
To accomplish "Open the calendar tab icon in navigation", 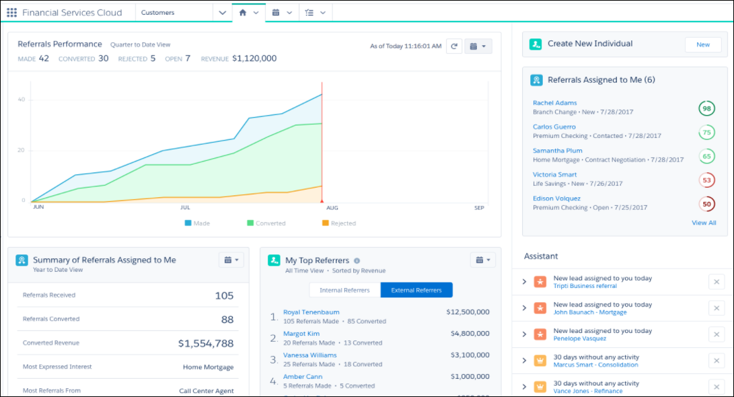I will [276, 13].
